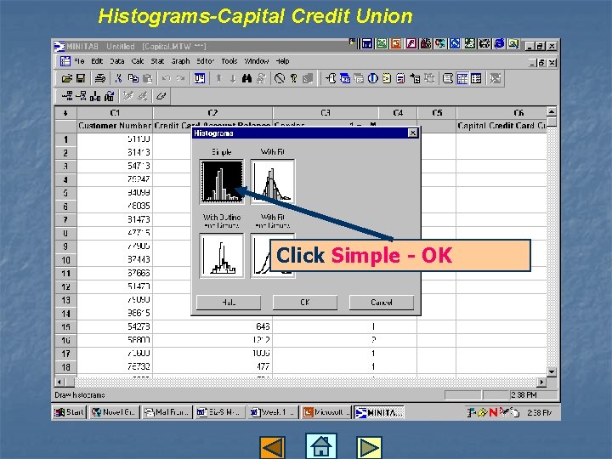Click the red N system tray icon

click(493, 412)
